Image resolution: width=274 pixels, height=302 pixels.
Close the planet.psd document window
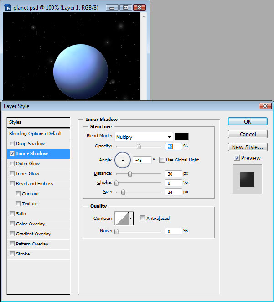[x=140, y=8]
